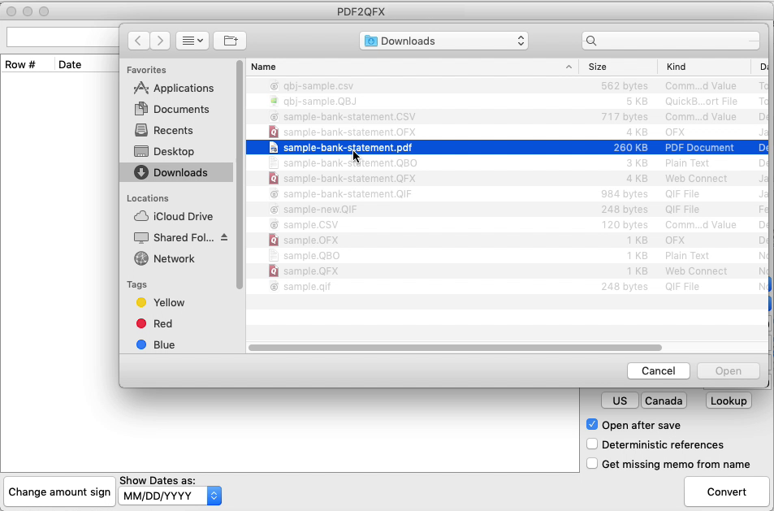Image resolution: width=774 pixels, height=511 pixels.
Task: Click the Shared Folders monitor icon
Action: 141,237
